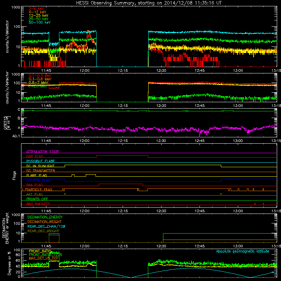Viewport: 281px width, 281px height.
Task: Click the 80 tick on the Degrees axis
Action: [18, 255]
